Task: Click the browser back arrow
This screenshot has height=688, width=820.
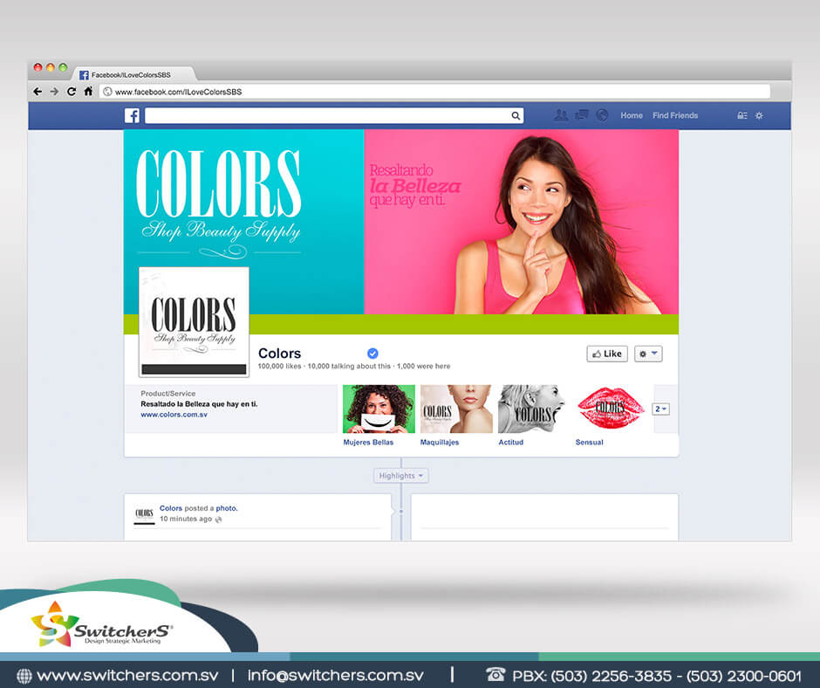Action: [38, 92]
